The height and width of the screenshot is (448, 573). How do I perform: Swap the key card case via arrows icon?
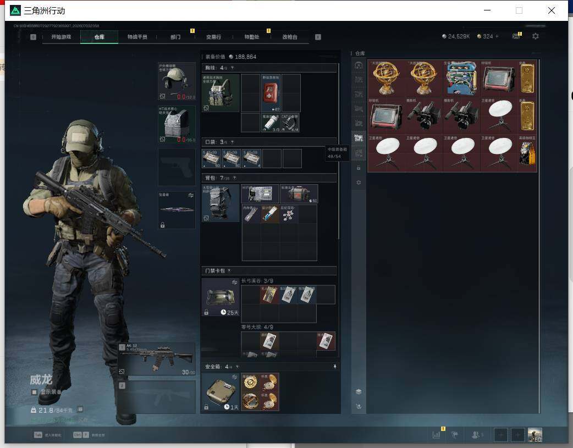(x=234, y=283)
